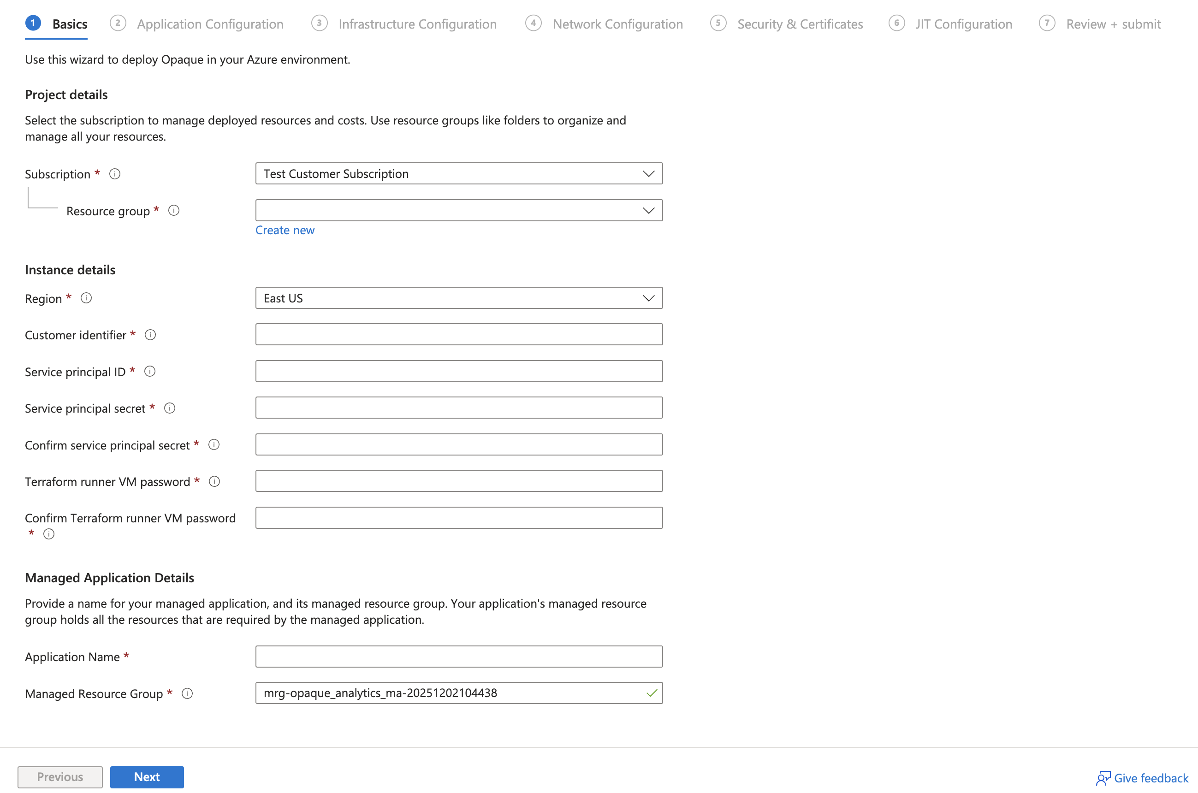The image size is (1198, 793).
Task: Expand the Resource group dropdown
Action: (459, 210)
